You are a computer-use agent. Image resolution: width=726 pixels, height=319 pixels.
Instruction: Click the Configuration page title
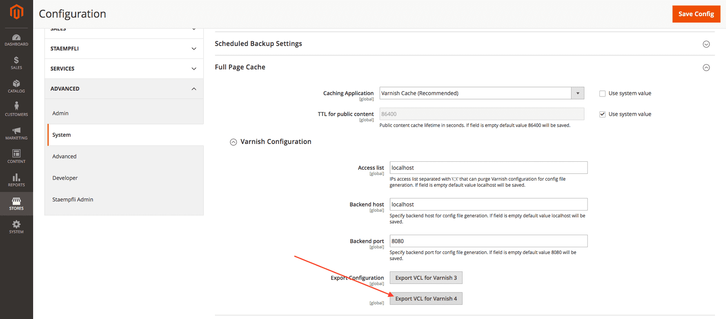tap(73, 14)
